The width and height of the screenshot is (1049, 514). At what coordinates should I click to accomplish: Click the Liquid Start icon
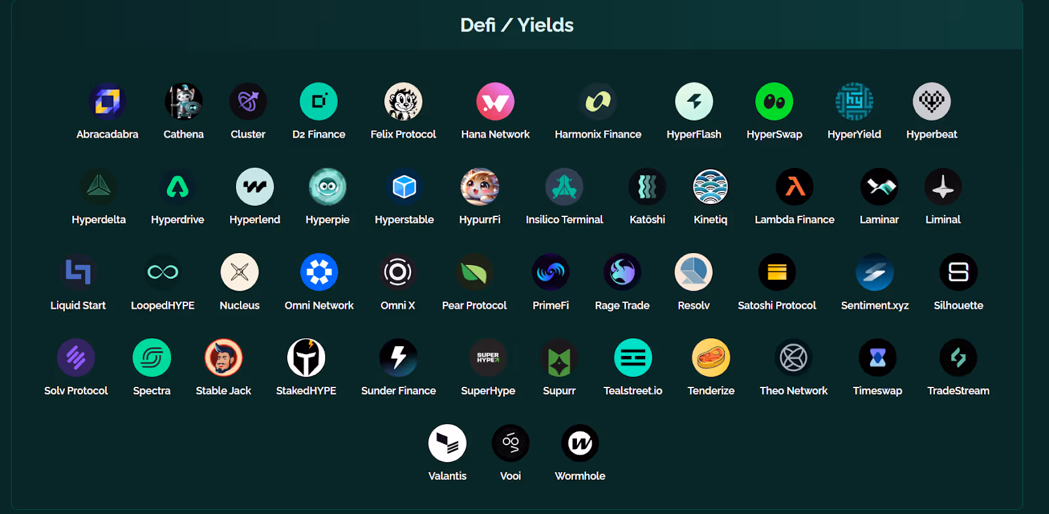click(x=78, y=272)
